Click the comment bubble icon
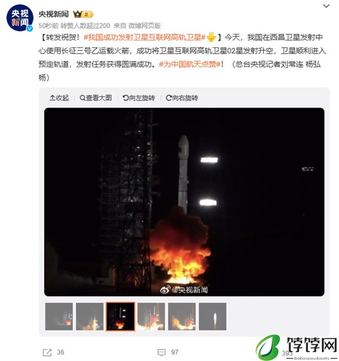 [x=162, y=353]
